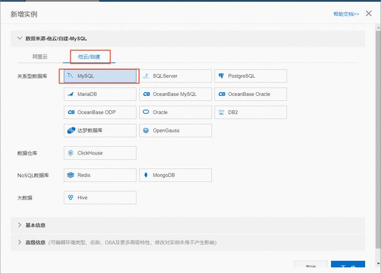Click the Redis label text
This screenshot has height=274, width=381.
[x=84, y=175]
